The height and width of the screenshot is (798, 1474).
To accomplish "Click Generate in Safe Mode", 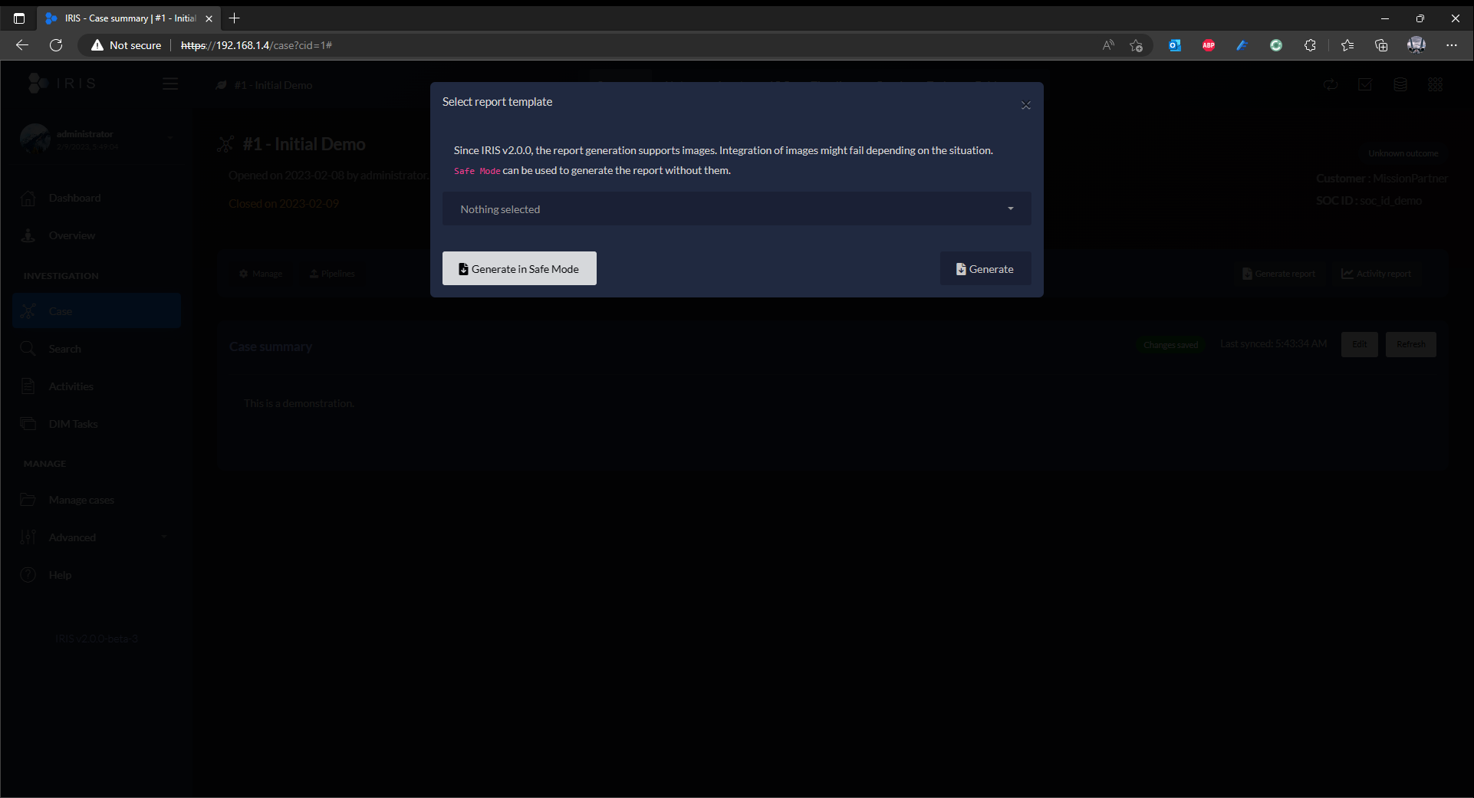I will pos(519,268).
